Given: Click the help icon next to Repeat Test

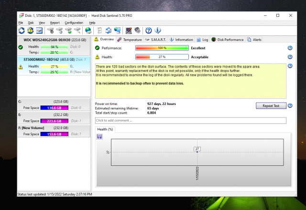Looking at the screenshot, I should pos(290,105).
